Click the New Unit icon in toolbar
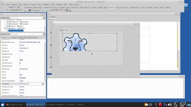 [2, 7]
